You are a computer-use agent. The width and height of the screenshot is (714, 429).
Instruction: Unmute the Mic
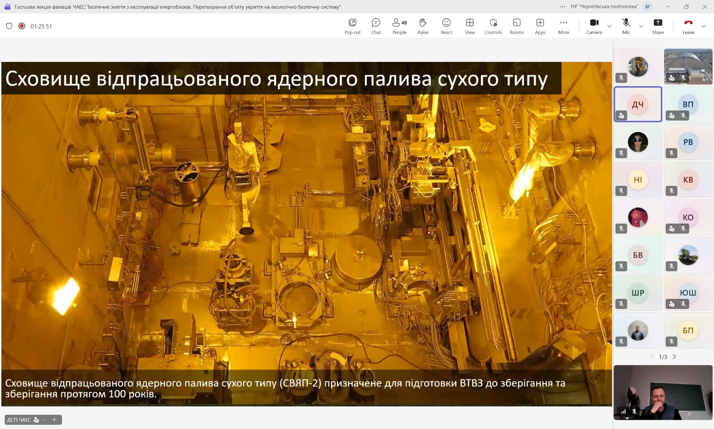625,26
